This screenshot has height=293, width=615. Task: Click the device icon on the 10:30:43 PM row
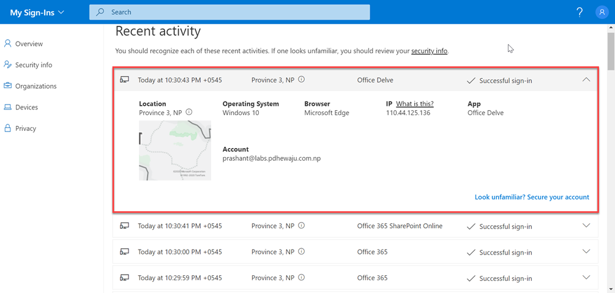tap(125, 80)
